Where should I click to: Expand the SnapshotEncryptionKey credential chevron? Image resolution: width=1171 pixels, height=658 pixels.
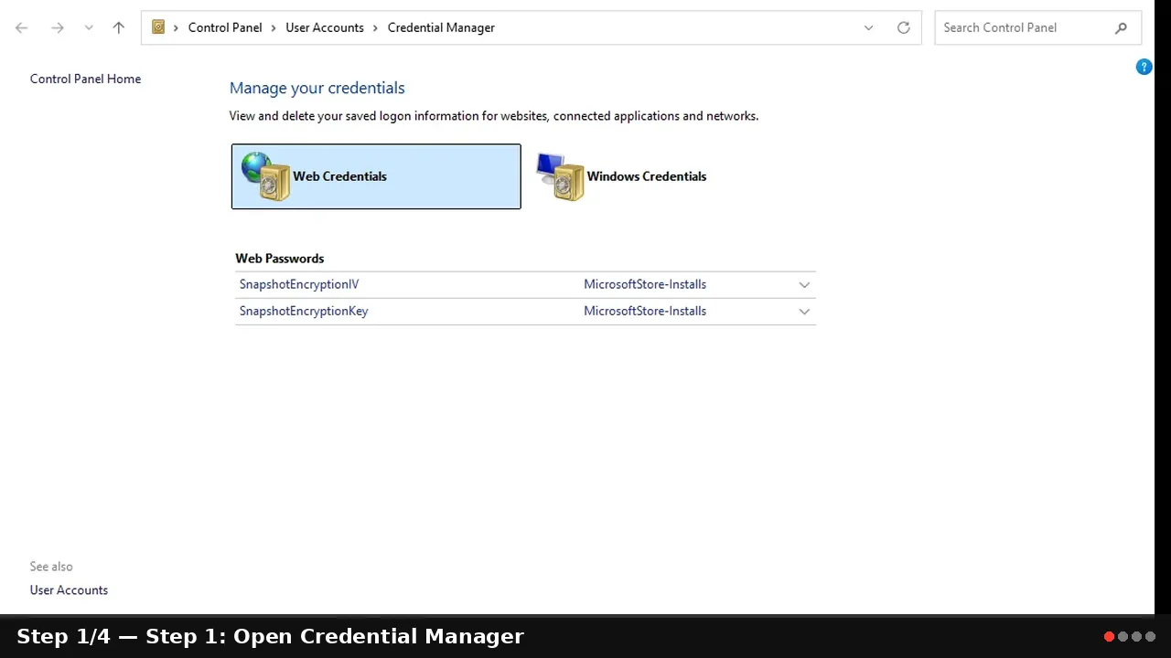pos(804,312)
